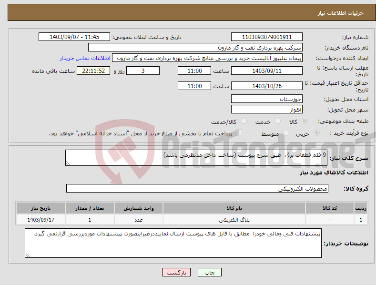
Task: Click the remaining days field showing 3
Action: pyautogui.click(x=143, y=71)
